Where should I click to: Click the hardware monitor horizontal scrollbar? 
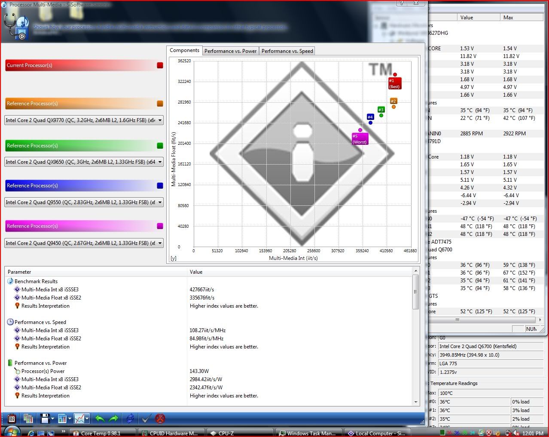pyautogui.click(x=482, y=320)
